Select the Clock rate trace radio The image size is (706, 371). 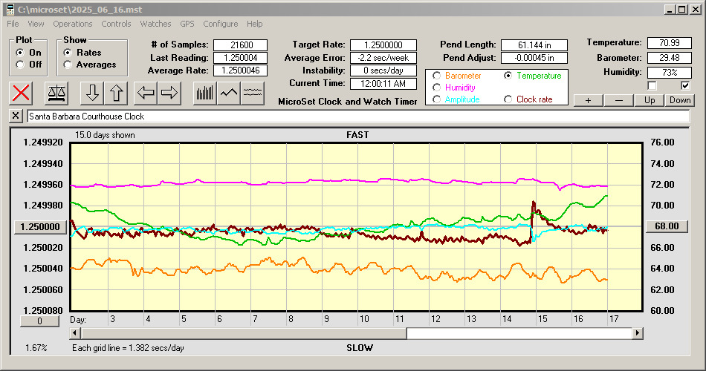[508, 99]
